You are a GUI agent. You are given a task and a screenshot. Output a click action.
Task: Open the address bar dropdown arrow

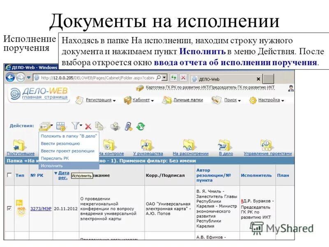tap(165, 78)
